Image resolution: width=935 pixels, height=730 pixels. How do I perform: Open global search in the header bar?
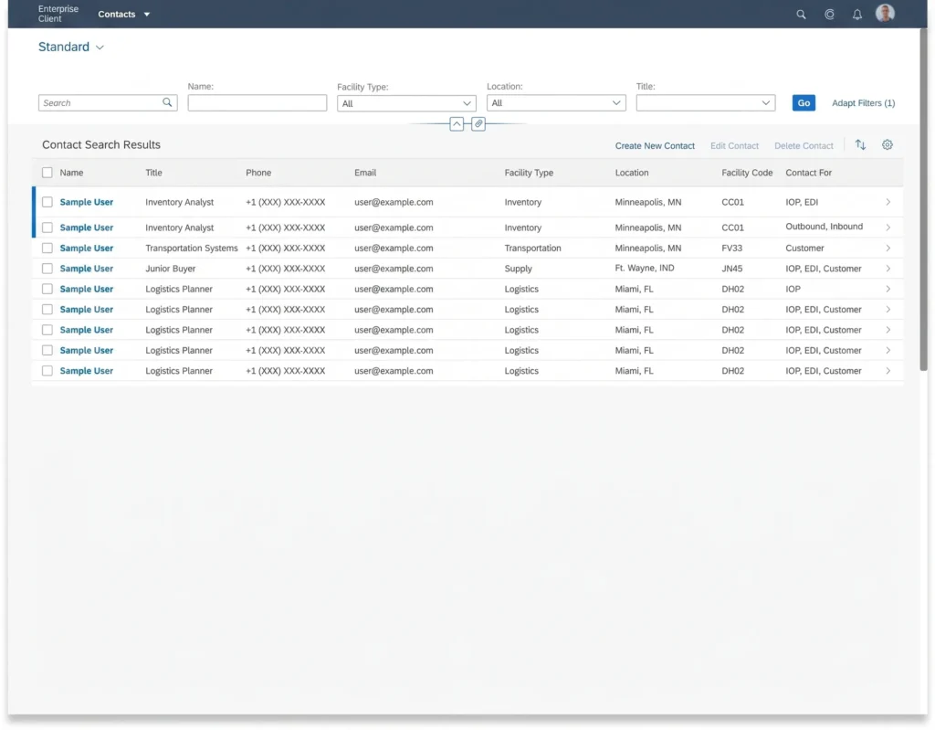click(801, 15)
